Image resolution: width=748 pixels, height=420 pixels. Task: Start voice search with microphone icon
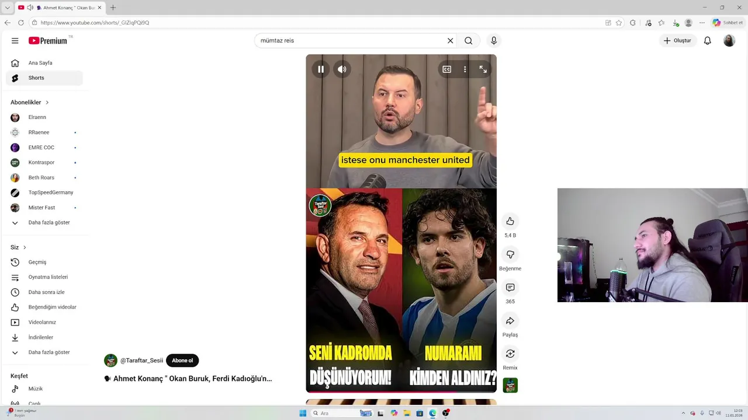click(x=494, y=41)
